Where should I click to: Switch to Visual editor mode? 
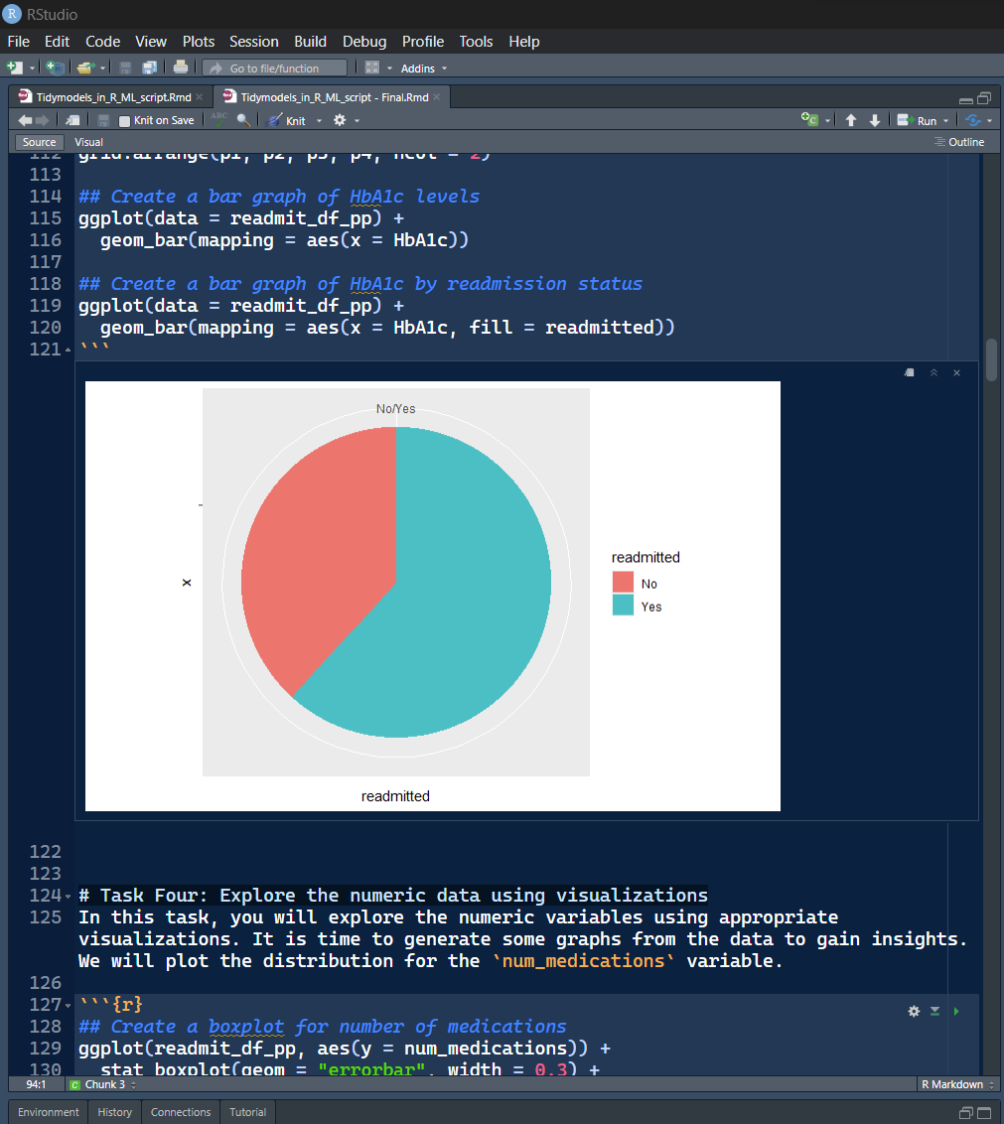point(89,142)
